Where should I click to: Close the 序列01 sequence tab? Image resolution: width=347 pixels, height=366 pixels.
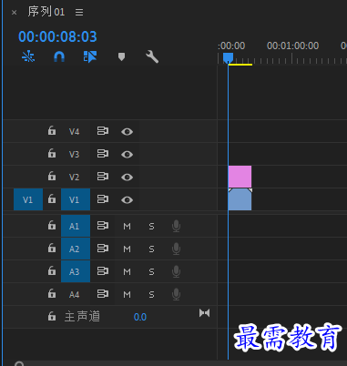(x=14, y=13)
